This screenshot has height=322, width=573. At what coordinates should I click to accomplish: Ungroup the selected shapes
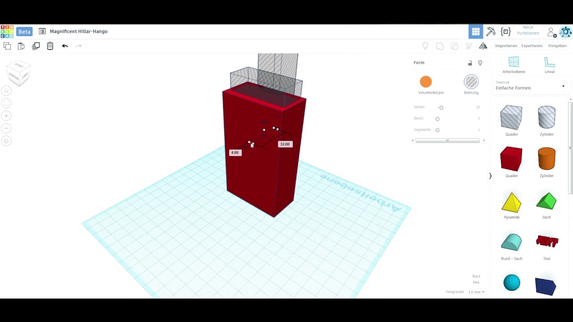pos(454,46)
